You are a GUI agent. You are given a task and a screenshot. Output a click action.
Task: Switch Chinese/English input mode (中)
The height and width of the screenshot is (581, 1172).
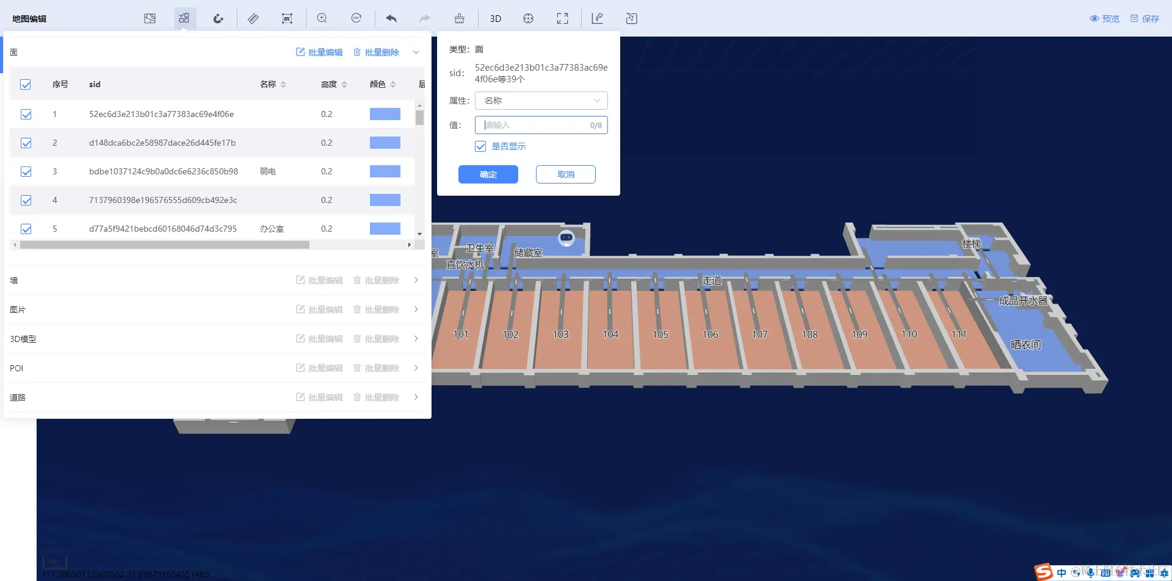(x=1062, y=572)
